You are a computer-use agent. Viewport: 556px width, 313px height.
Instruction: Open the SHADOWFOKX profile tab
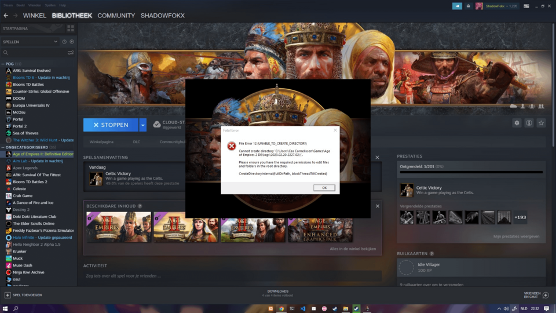[x=162, y=16]
